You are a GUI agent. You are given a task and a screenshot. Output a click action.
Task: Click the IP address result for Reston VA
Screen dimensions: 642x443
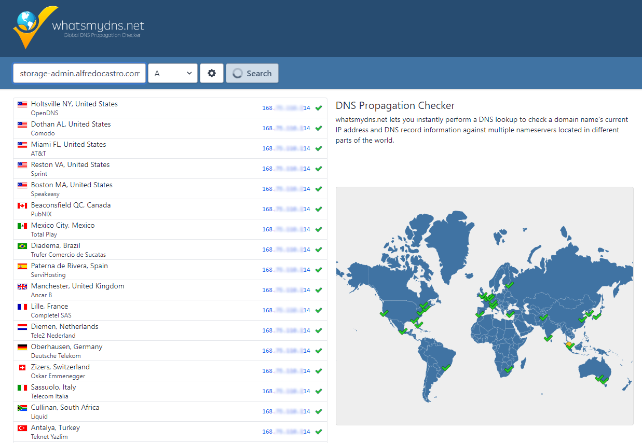pyautogui.click(x=286, y=169)
